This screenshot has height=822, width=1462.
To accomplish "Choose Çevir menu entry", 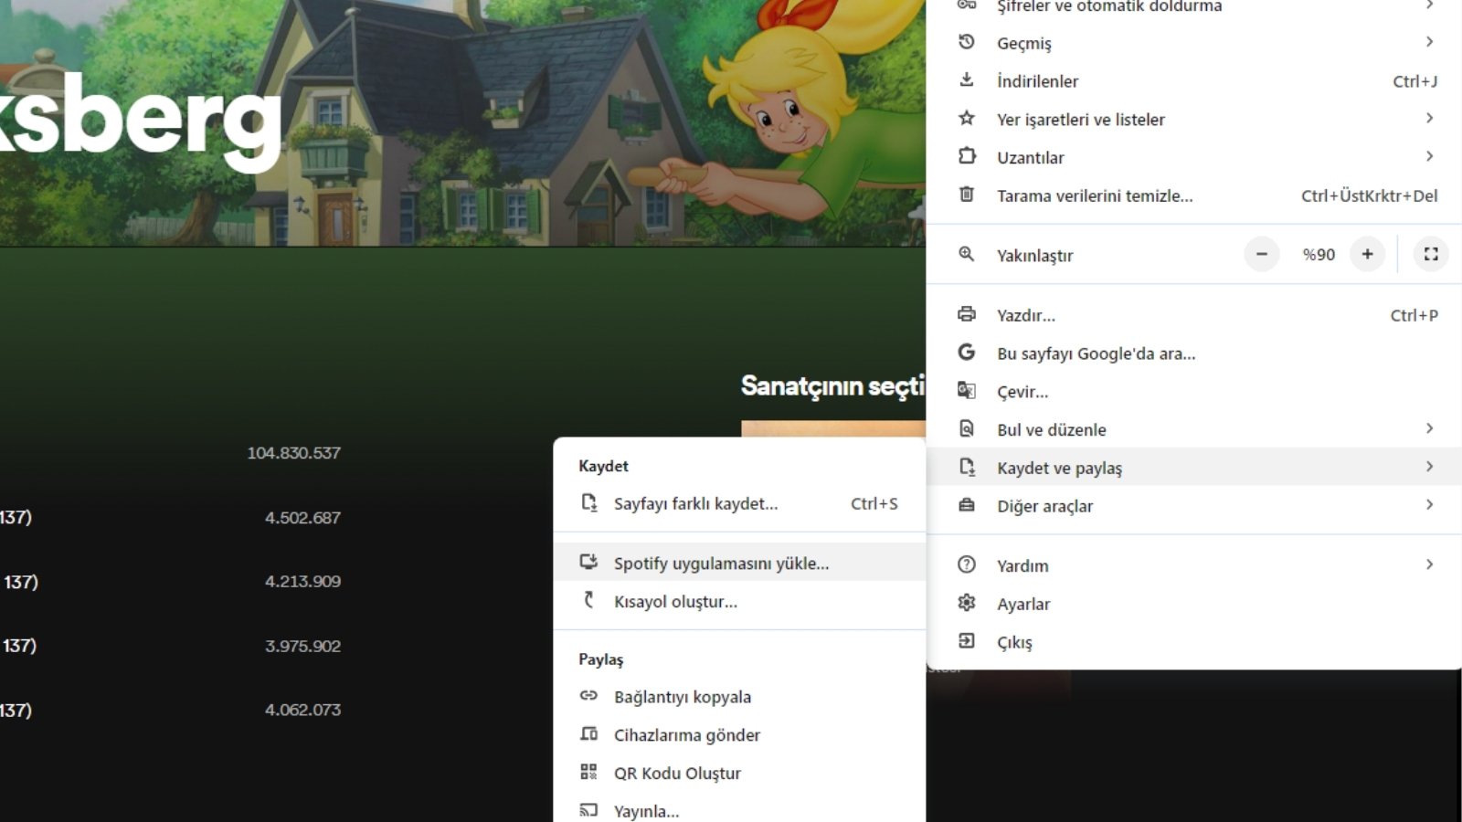I will coord(1193,391).
